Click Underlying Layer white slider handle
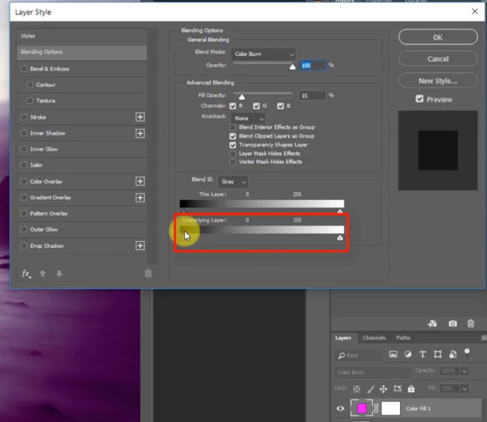Screen dimensions: 487x422 click(340, 237)
